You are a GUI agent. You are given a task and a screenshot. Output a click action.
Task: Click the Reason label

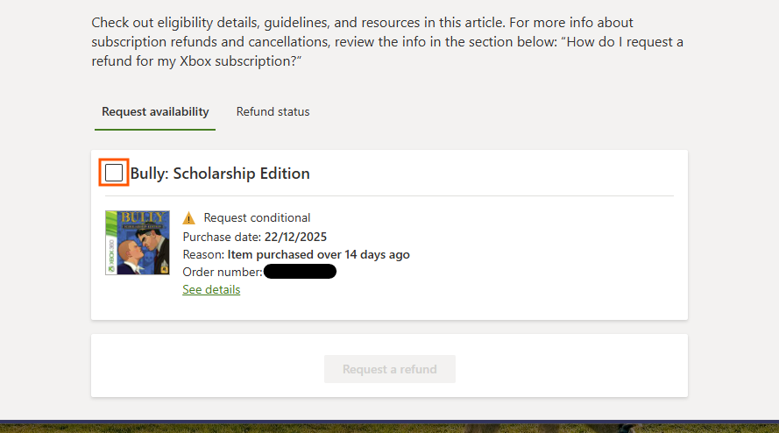tap(203, 255)
